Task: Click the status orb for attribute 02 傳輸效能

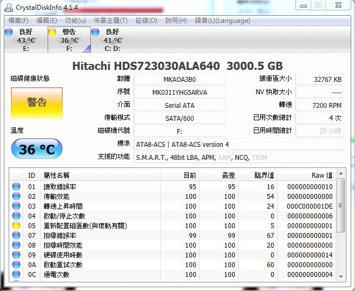Action: (16, 196)
